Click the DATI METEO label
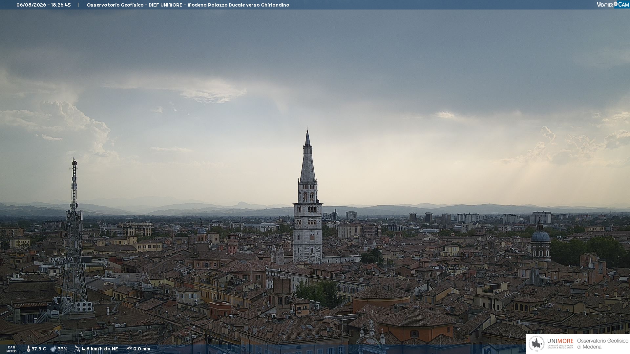The width and height of the screenshot is (630, 354). (x=11, y=349)
